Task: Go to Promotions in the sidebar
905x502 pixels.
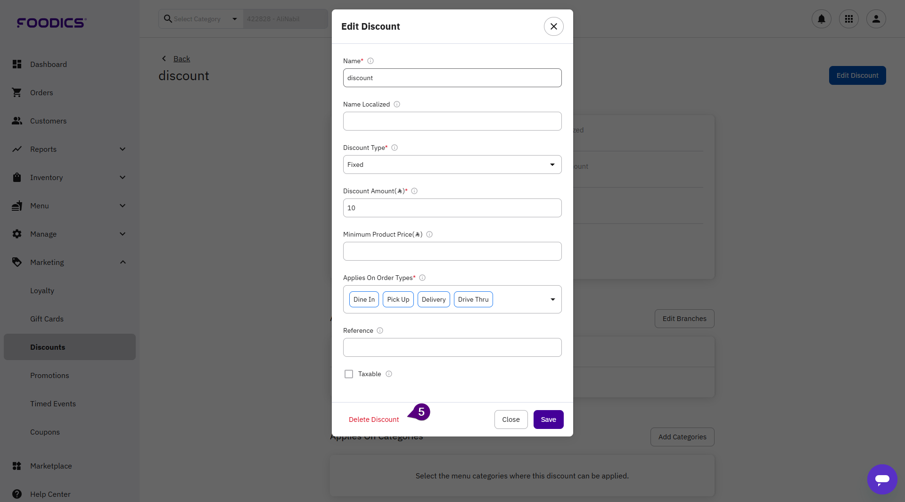Action: [49, 375]
